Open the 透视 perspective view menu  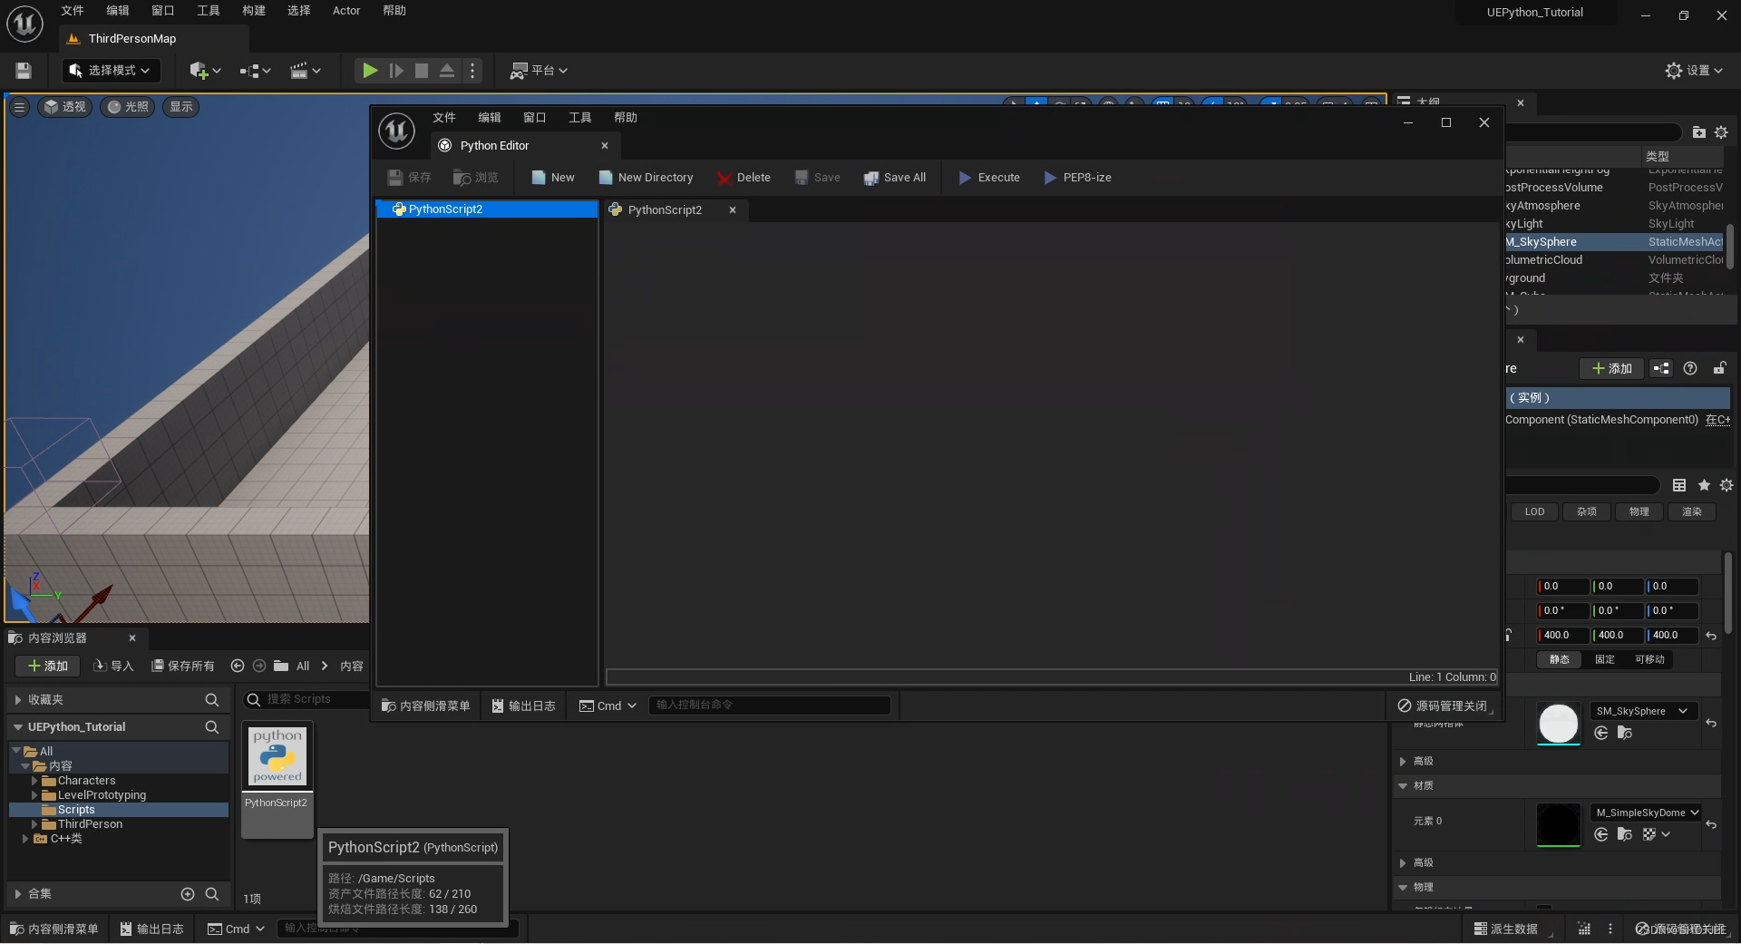pos(64,107)
